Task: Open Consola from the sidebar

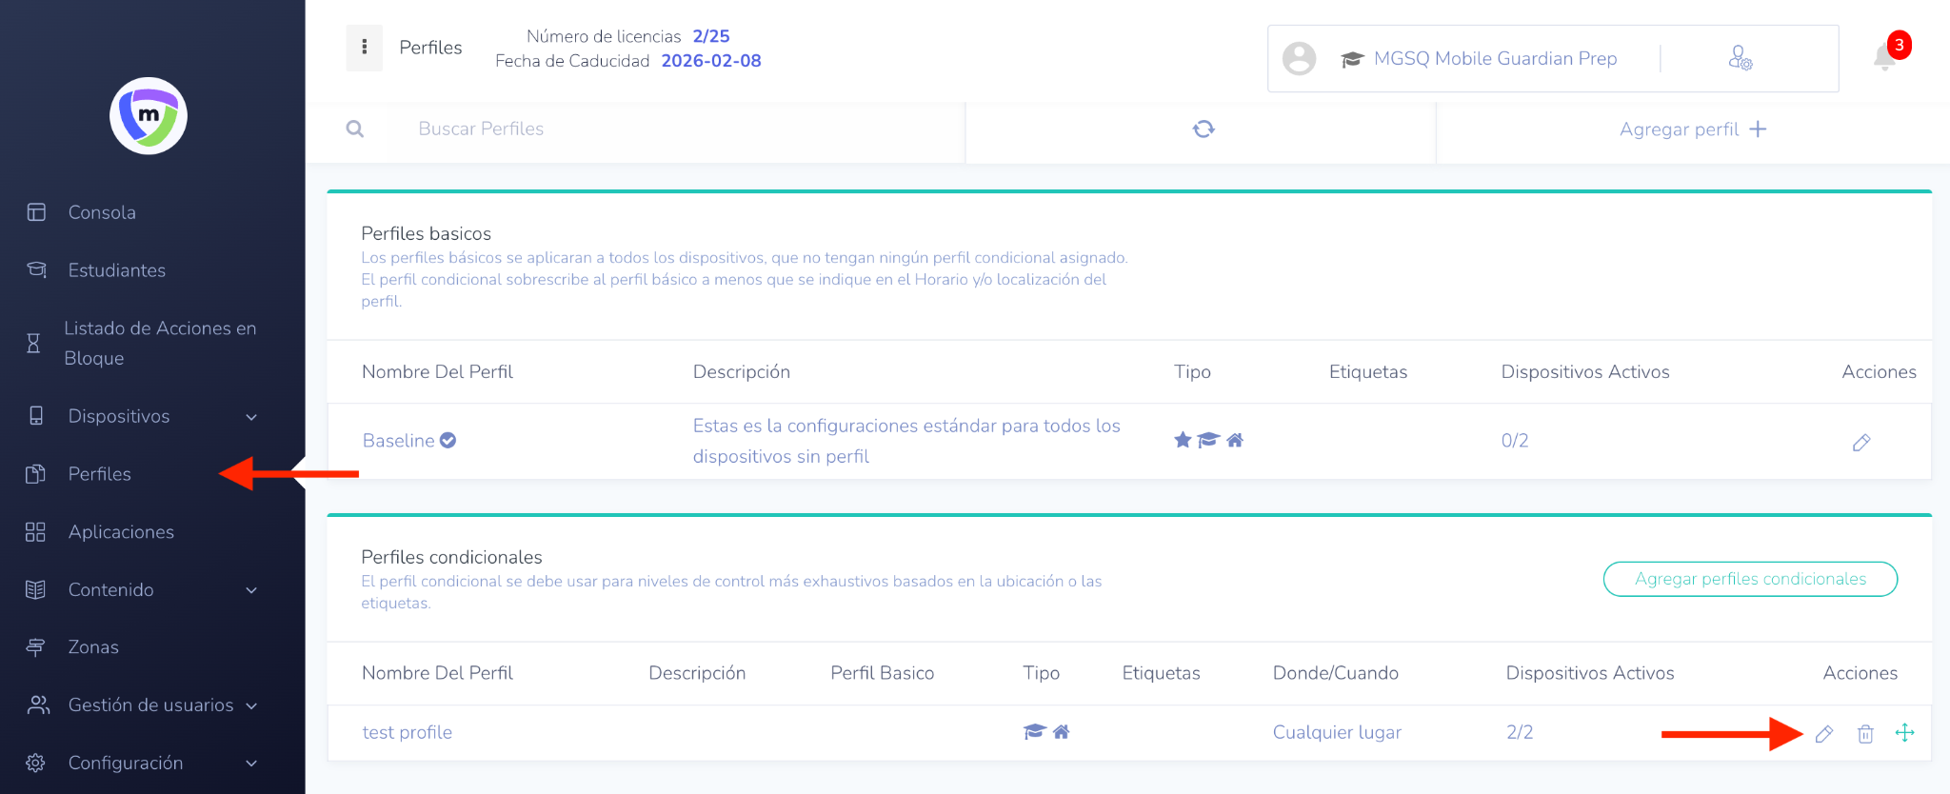Action: (x=101, y=212)
